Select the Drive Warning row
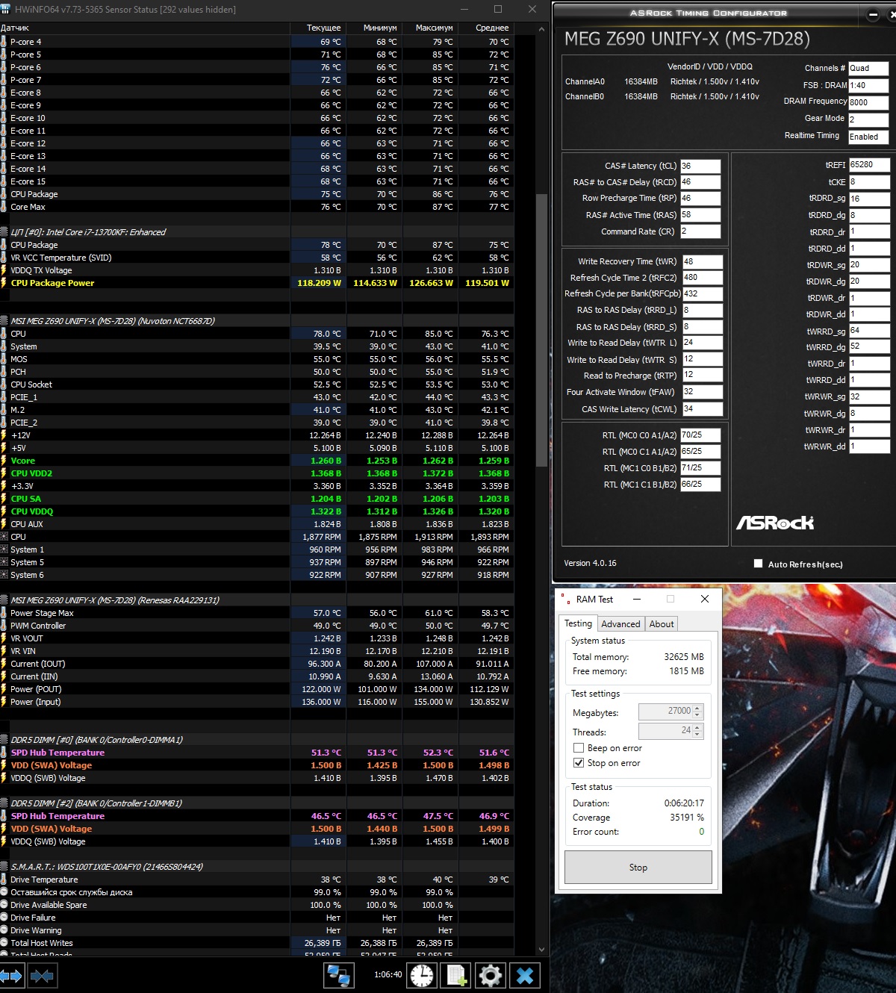This screenshot has width=896, height=993. point(257,930)
